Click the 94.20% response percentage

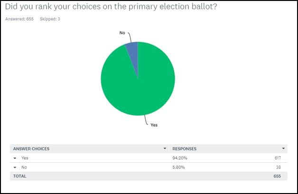click(x=180, y=158)
